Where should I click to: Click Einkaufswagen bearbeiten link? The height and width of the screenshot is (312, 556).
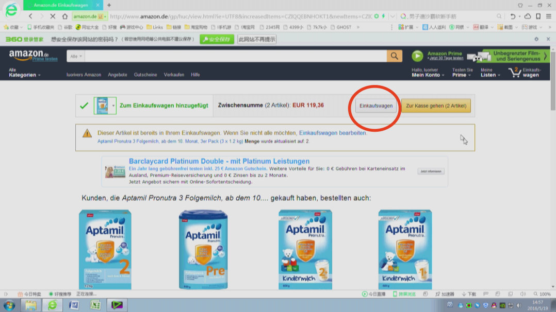[332, 133]
